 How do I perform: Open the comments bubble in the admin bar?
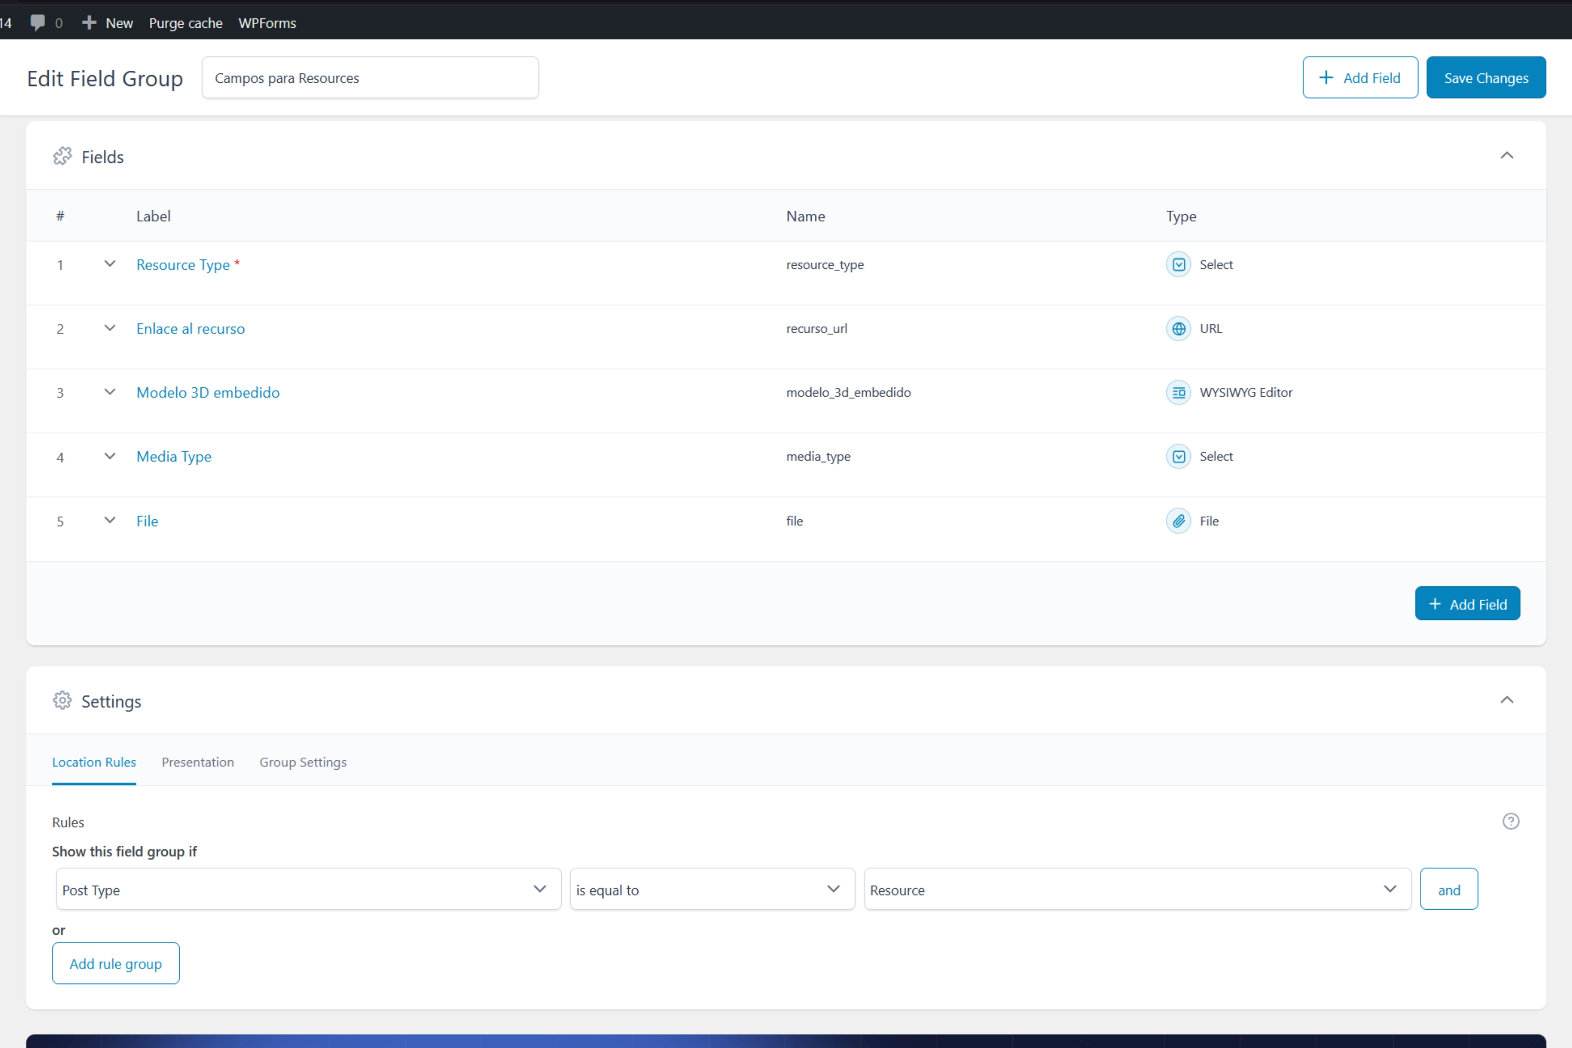38,22
